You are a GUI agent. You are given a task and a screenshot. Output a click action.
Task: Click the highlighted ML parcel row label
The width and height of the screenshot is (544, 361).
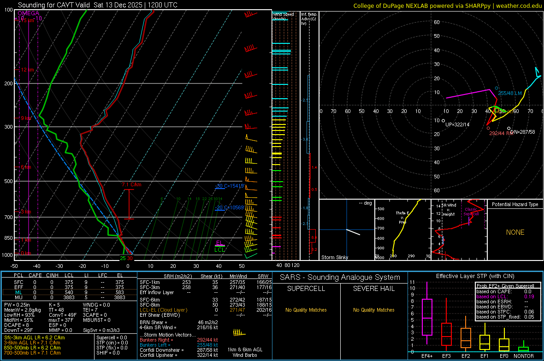tap(18, 292)
